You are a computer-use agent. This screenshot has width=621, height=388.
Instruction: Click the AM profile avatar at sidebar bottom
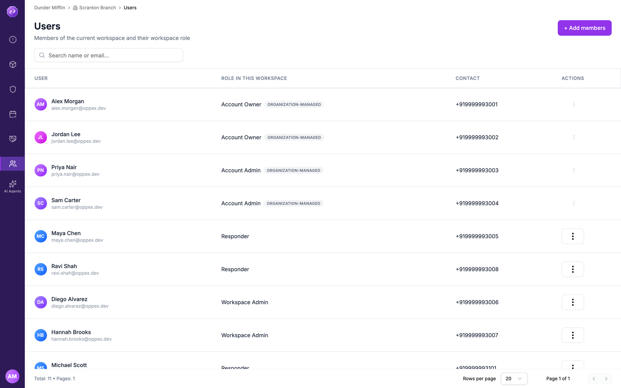click(x=12, y=376)
